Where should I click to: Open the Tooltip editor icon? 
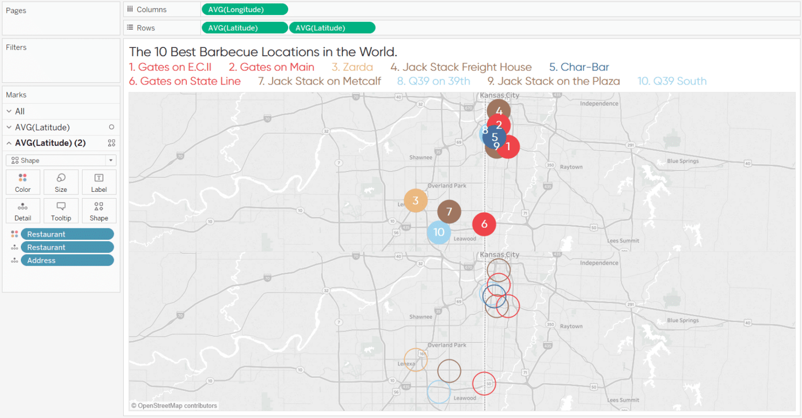pos(61,211)
